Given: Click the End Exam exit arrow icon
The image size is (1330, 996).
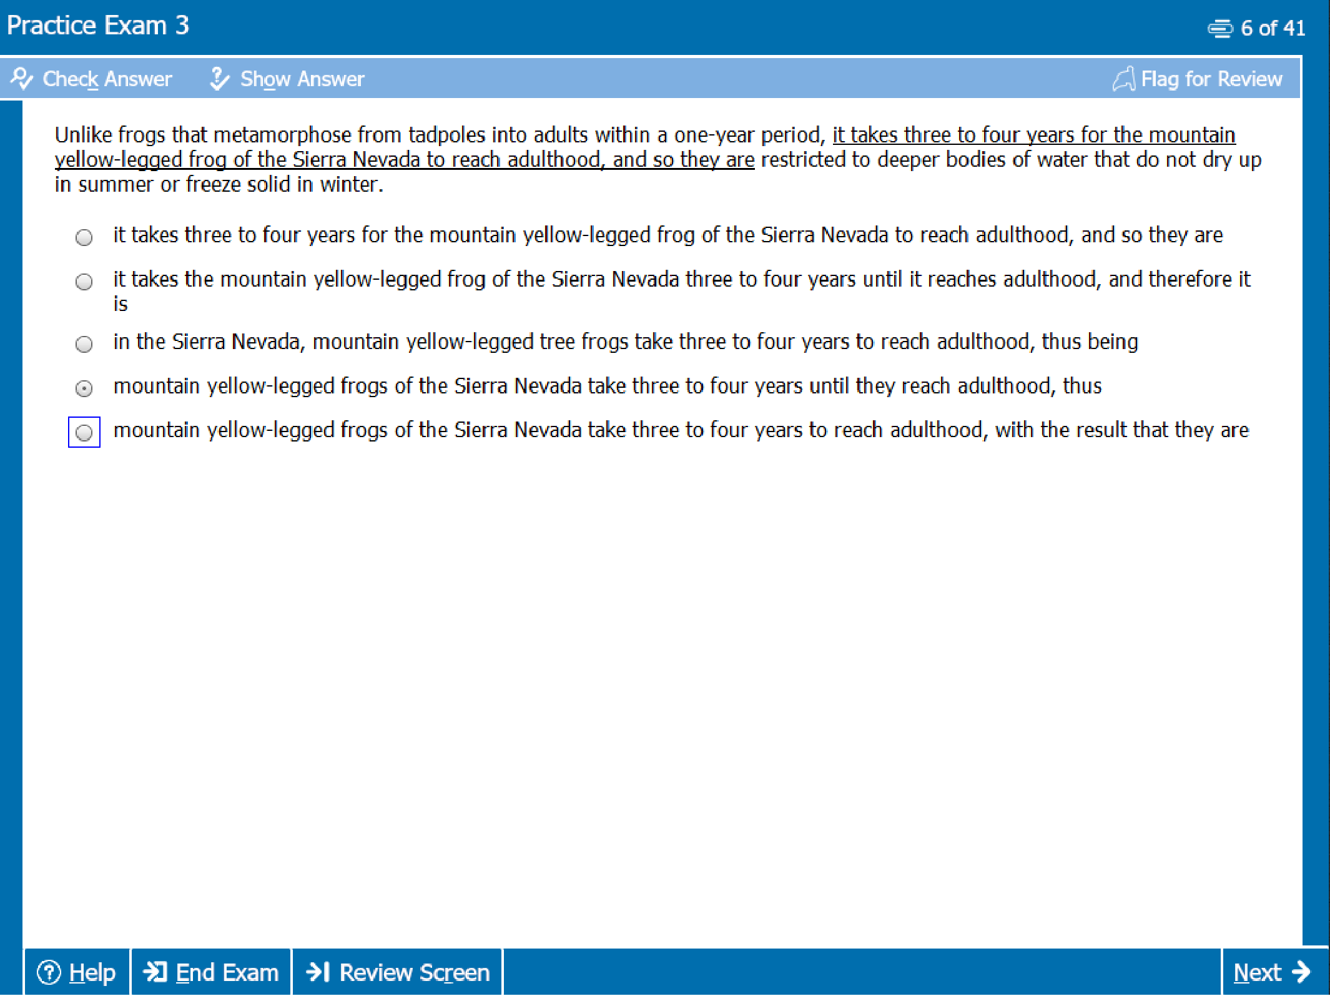Looking at the screenshot, I should pos(155,972).
